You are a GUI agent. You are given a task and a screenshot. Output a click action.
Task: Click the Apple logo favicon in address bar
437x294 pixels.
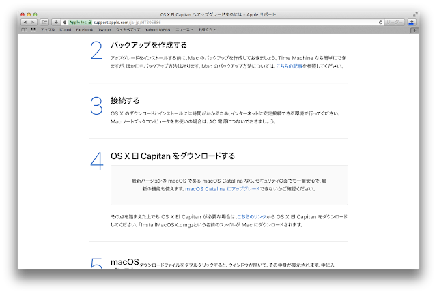pos(65,23)
